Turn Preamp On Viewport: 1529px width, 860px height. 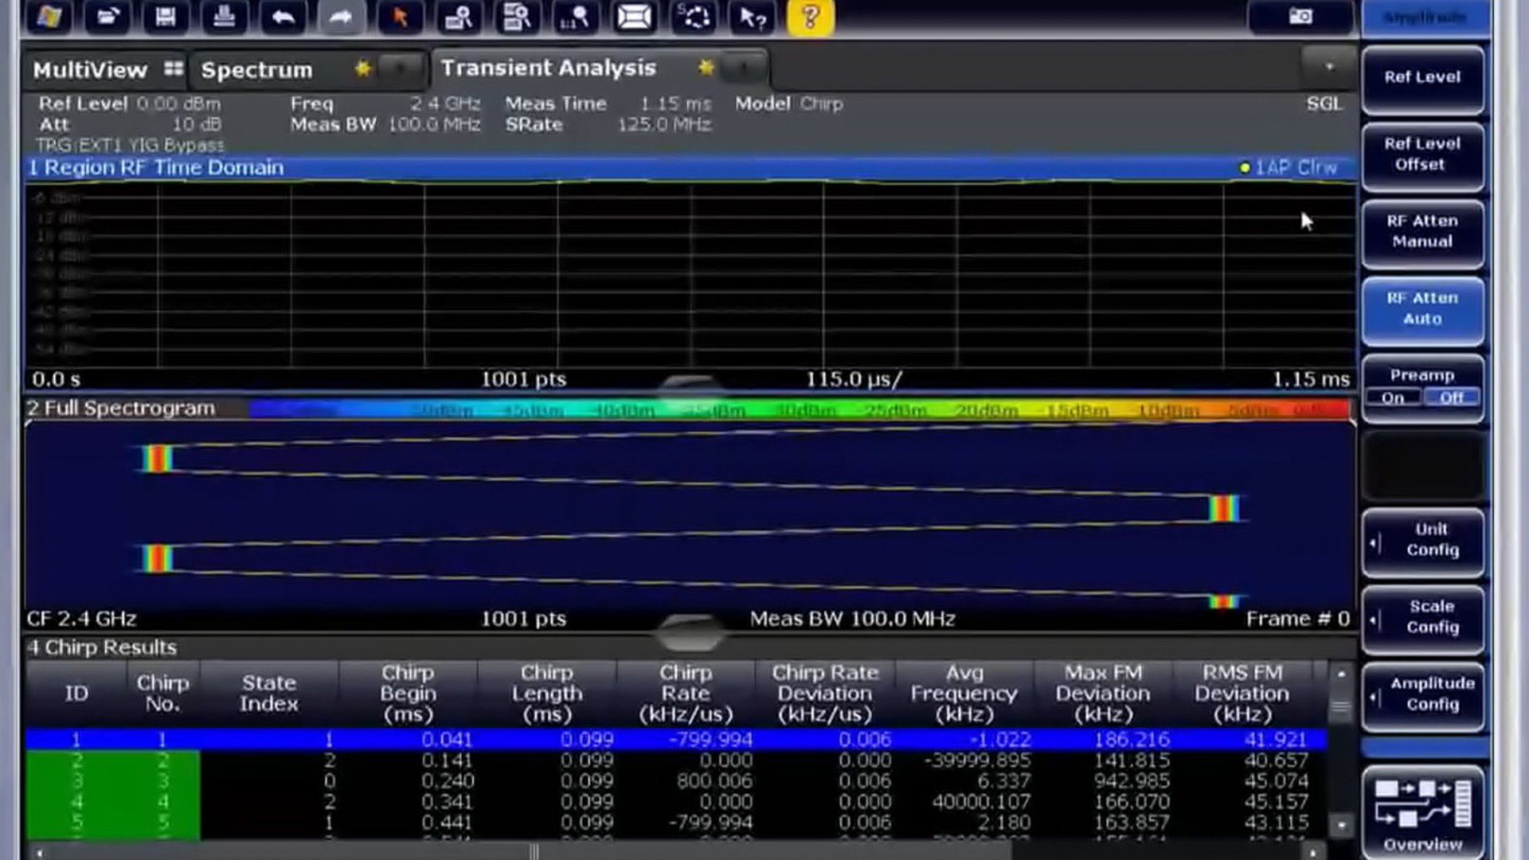tap(1393, 398)
